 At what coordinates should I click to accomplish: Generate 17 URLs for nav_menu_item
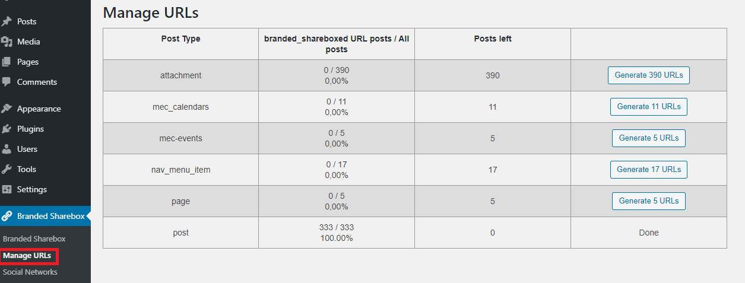649,170
